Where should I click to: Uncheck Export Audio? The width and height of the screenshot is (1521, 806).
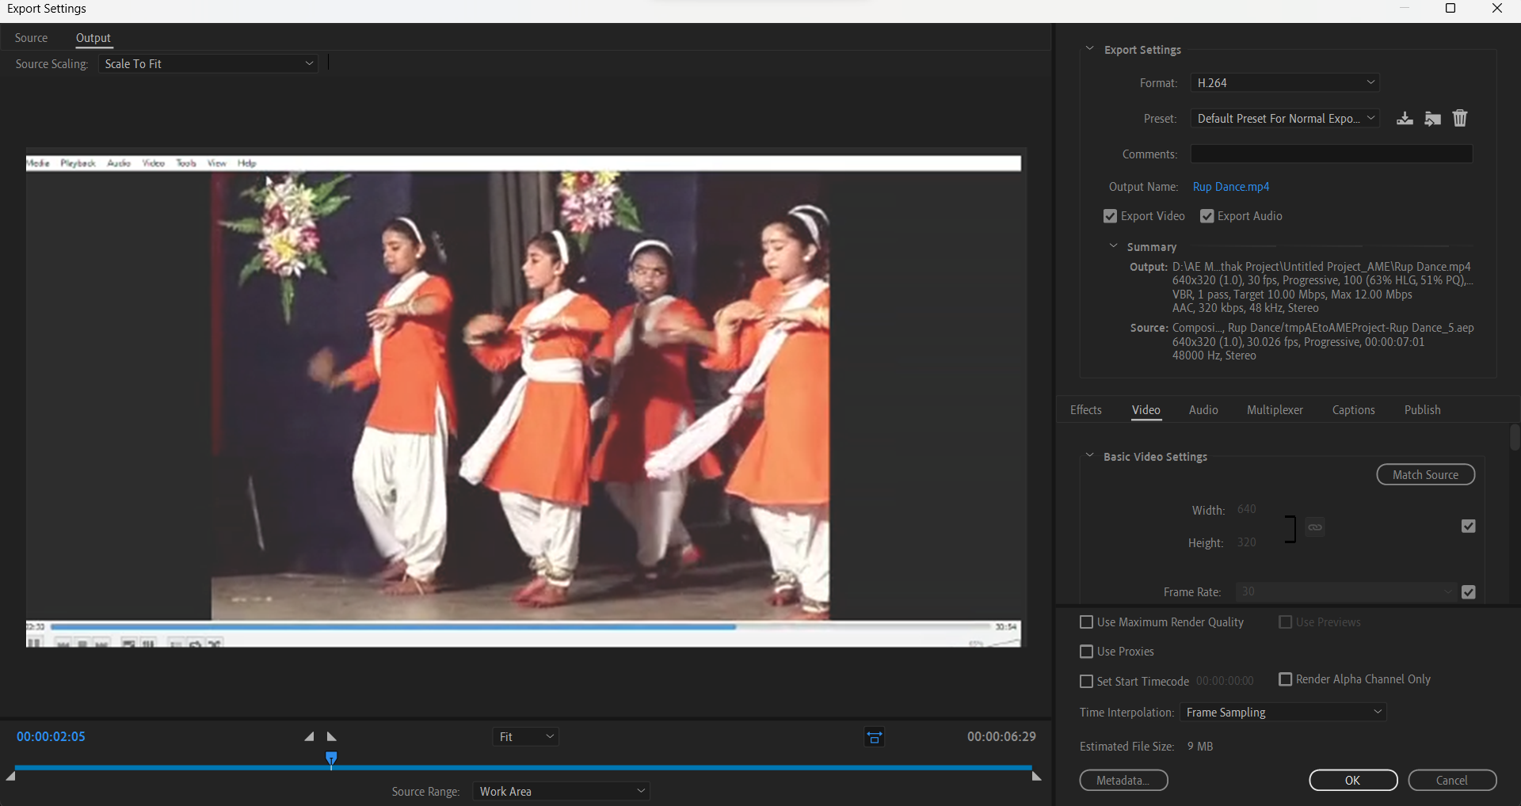(x=1207, y=215)
